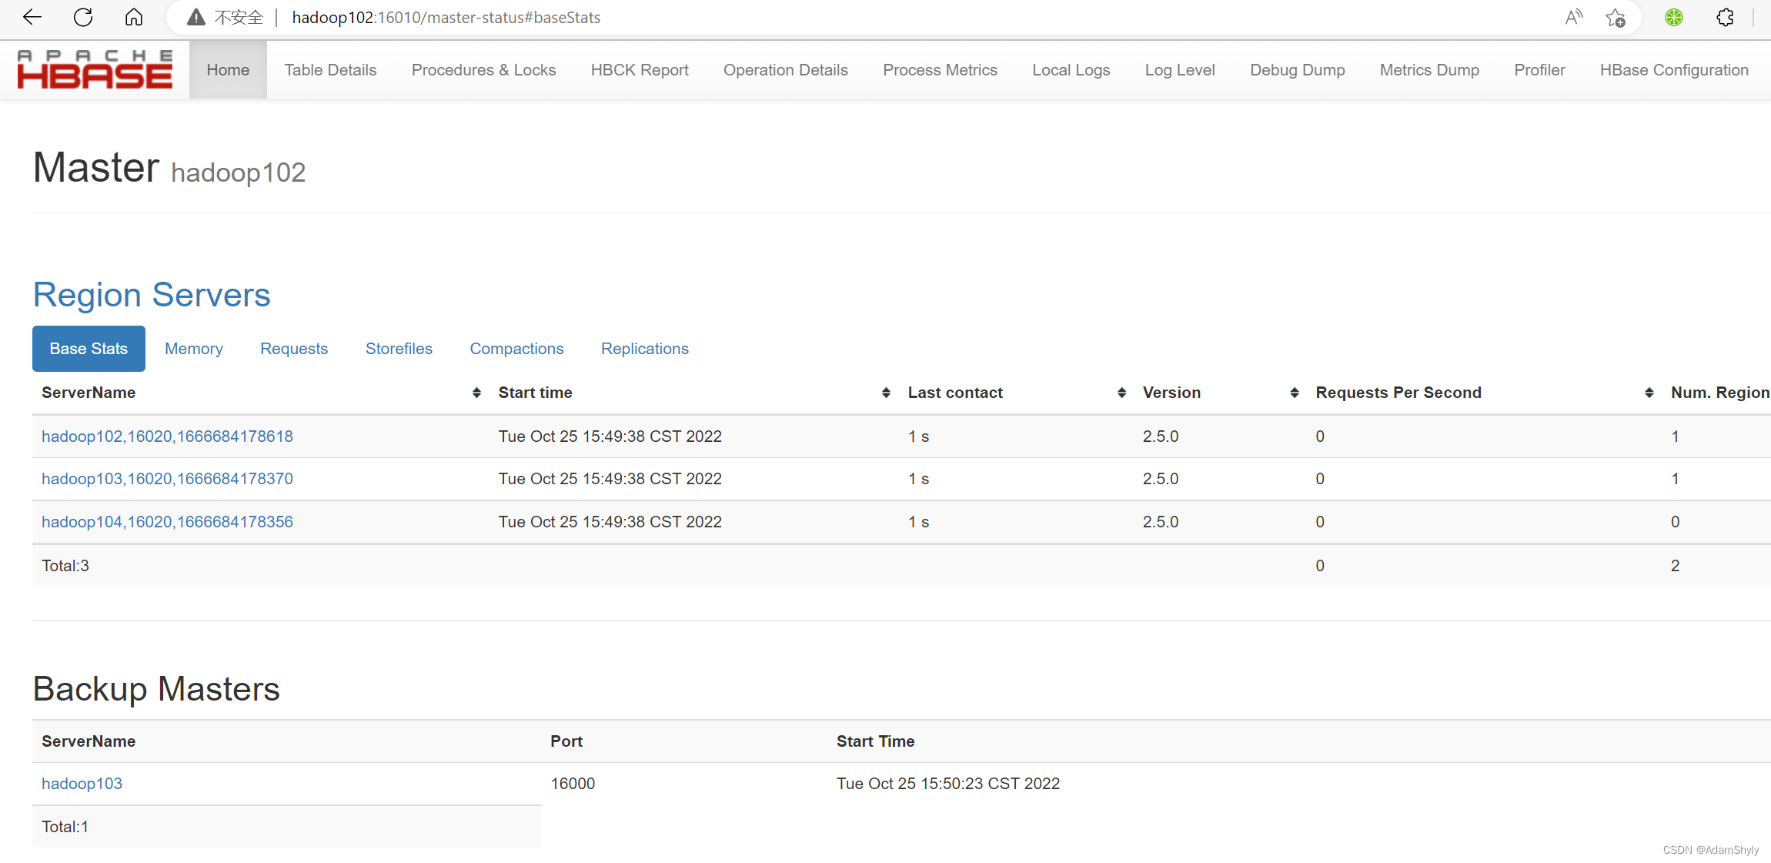The width and height of the screenshot is (1771, 863).
Task: Go to browser home icon
Action: 134,17
